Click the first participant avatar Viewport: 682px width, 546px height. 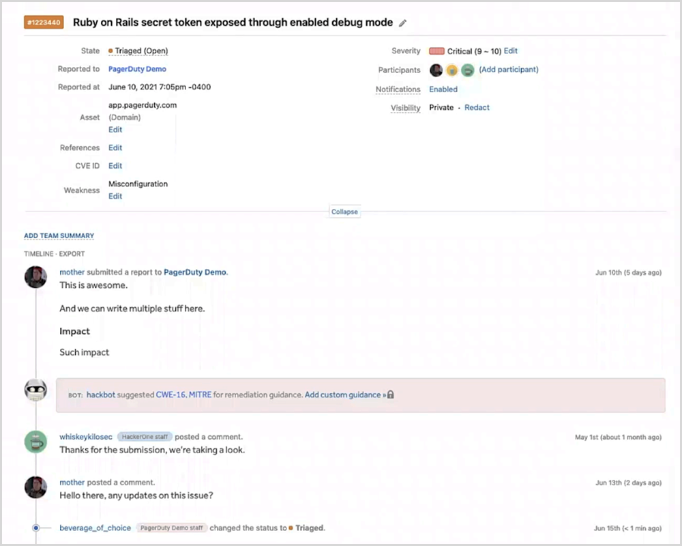pyautogui.click(x=436, y=70)
